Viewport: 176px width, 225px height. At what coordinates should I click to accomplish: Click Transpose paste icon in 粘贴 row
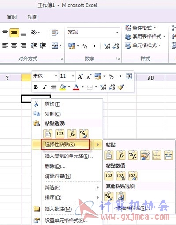click(x=169, y=155)
